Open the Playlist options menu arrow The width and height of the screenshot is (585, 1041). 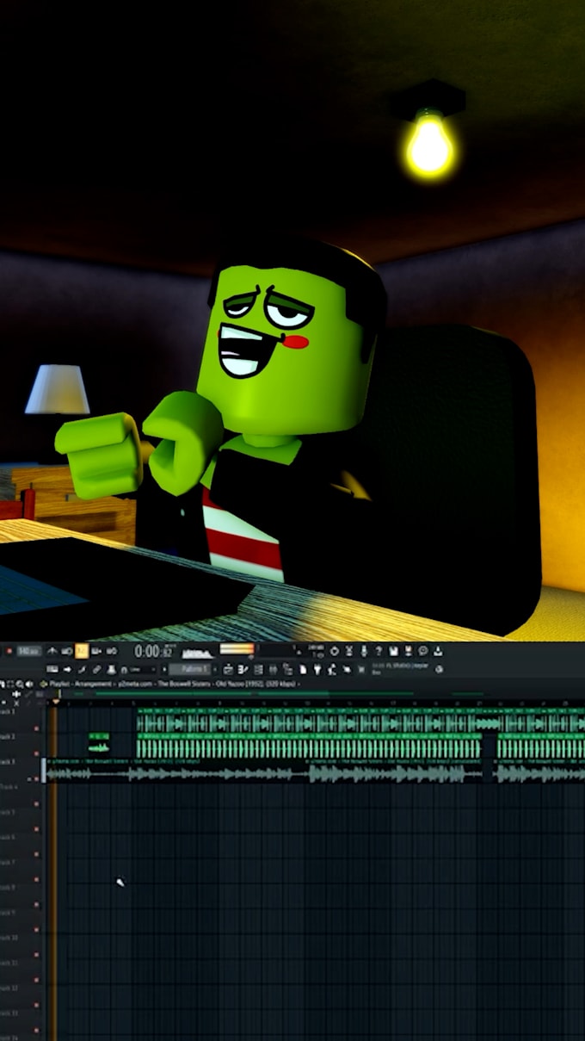43,684
